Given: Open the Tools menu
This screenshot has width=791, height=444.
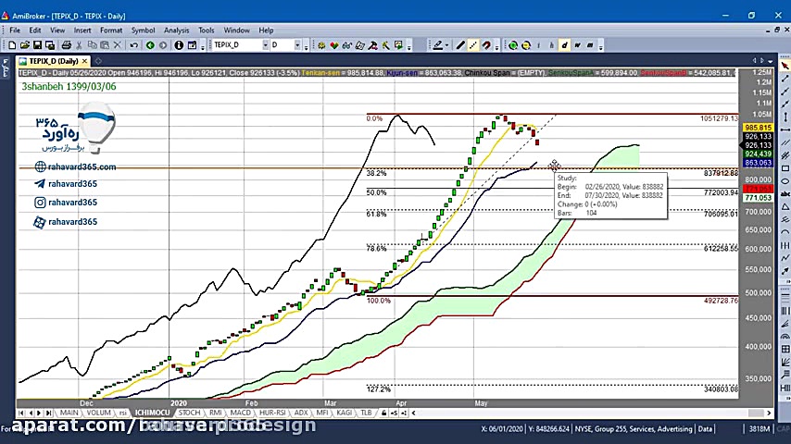Looking at the screenshot, I should (206, 31).
